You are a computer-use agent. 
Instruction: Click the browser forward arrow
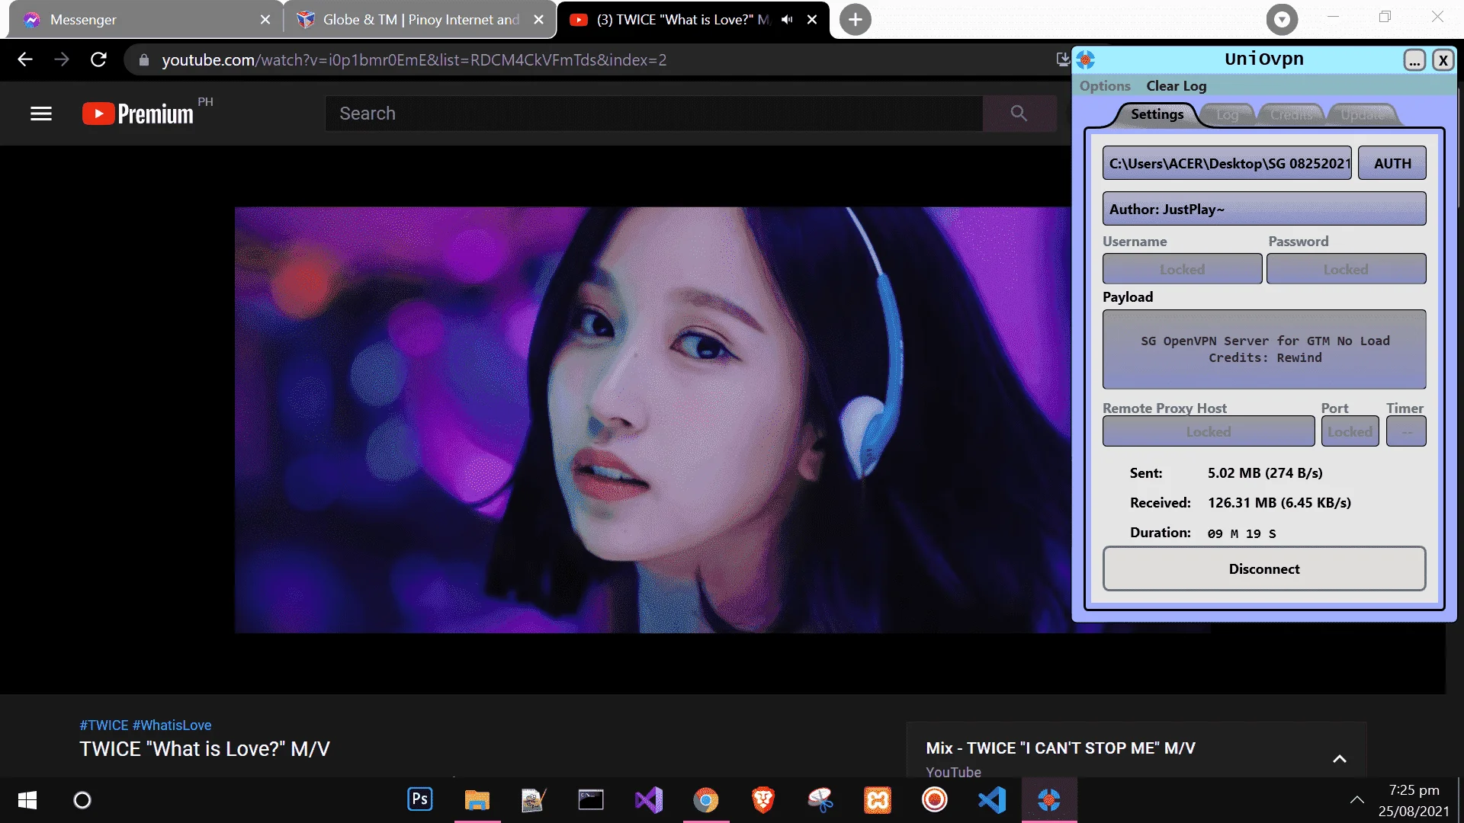(x=62, y=59)
